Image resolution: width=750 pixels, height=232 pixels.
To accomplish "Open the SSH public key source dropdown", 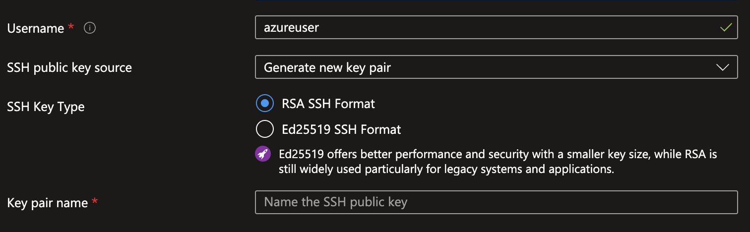I will pos(496,67).
